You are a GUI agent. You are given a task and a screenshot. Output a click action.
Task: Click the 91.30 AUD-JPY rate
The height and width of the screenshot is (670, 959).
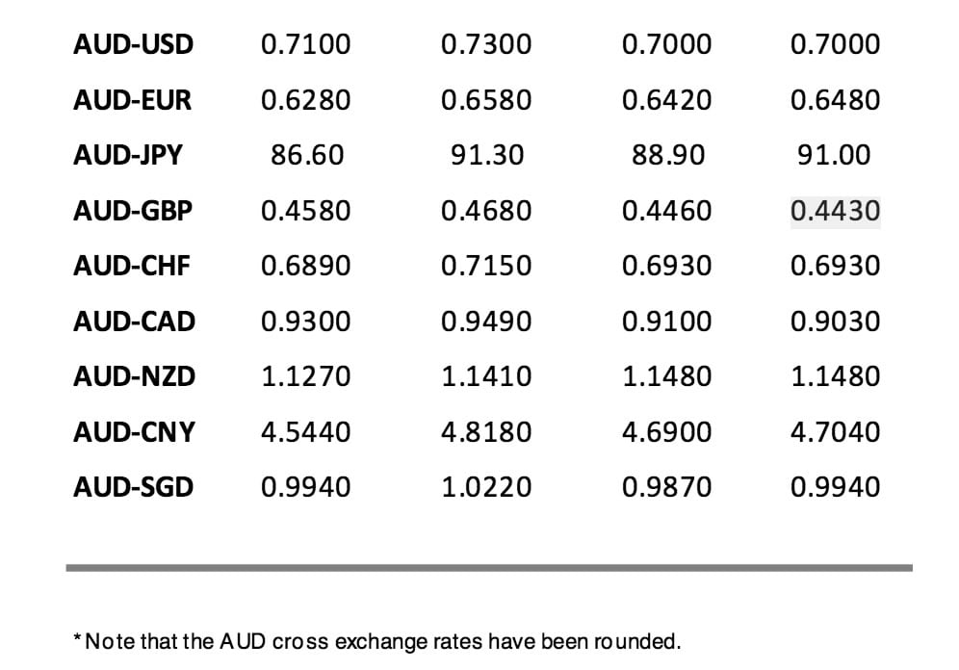pos(486,155)
